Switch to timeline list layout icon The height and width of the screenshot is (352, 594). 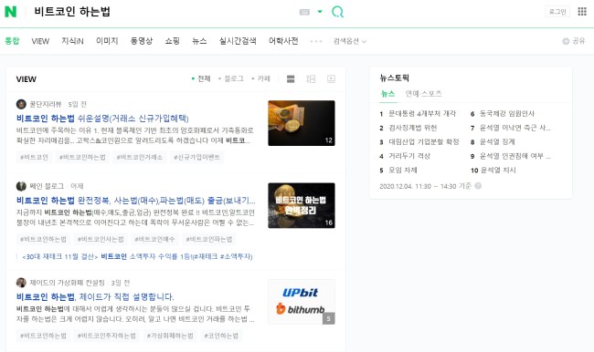311,78
